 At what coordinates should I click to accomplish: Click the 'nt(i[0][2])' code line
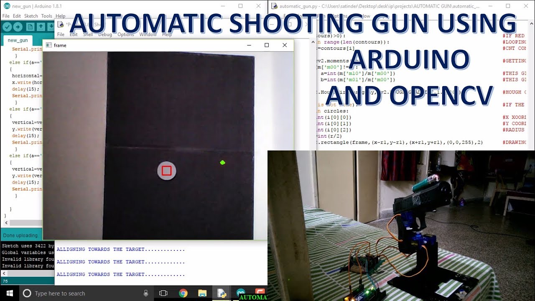coord(334,130)
